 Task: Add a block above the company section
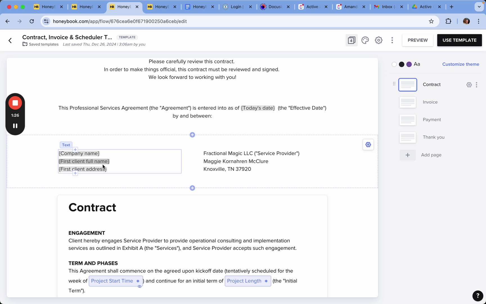[x=192, y=135]
